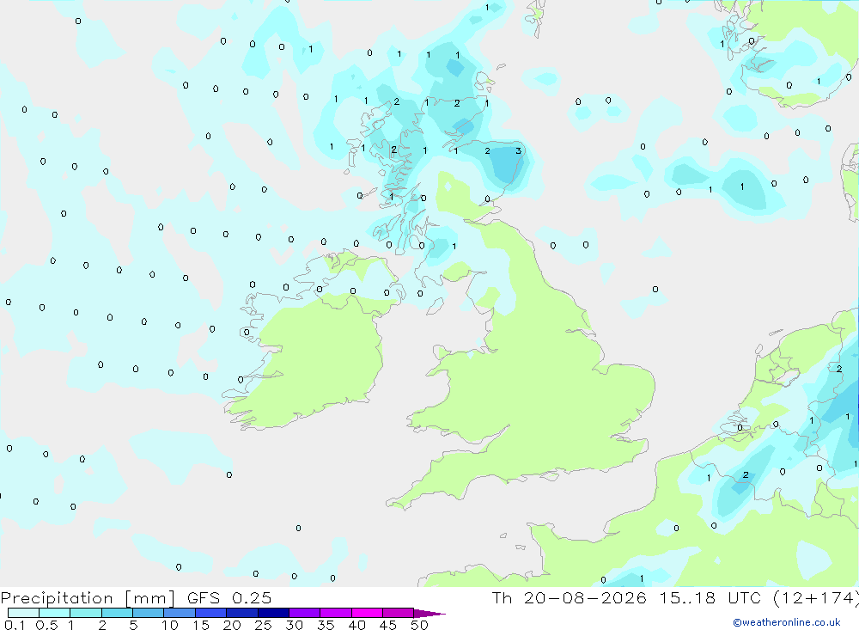This screenshot has height=630, width=859.
Task: Click the '0.5' legend scale label
Action: pos(46,625)
